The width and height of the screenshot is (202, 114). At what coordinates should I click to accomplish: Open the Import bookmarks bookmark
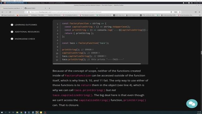coord(8,15)
